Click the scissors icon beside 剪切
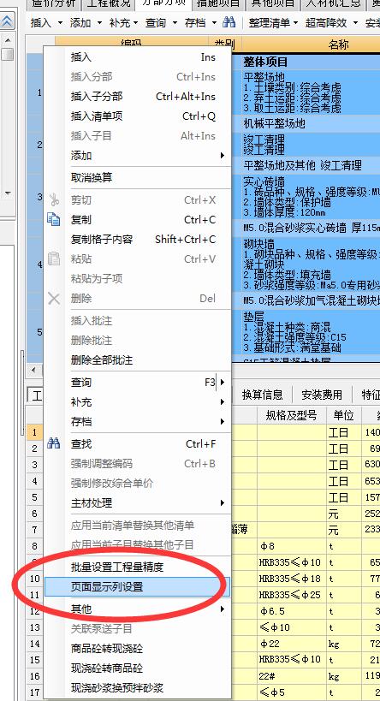The image size is (380, 701). (54, 199)
